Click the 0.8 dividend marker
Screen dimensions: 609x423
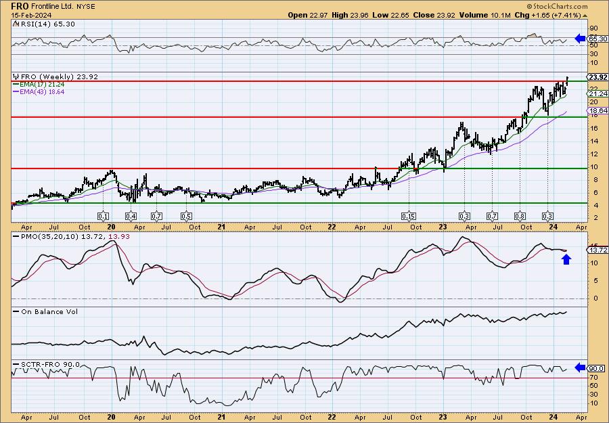(x=520, y=216)
